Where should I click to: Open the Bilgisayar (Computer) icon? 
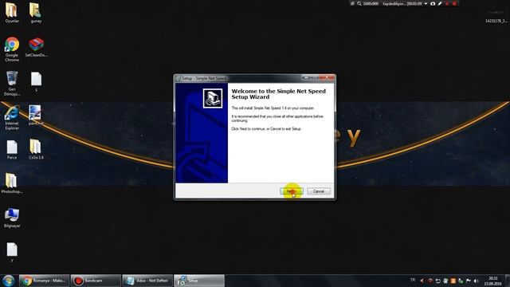(12, 218)
